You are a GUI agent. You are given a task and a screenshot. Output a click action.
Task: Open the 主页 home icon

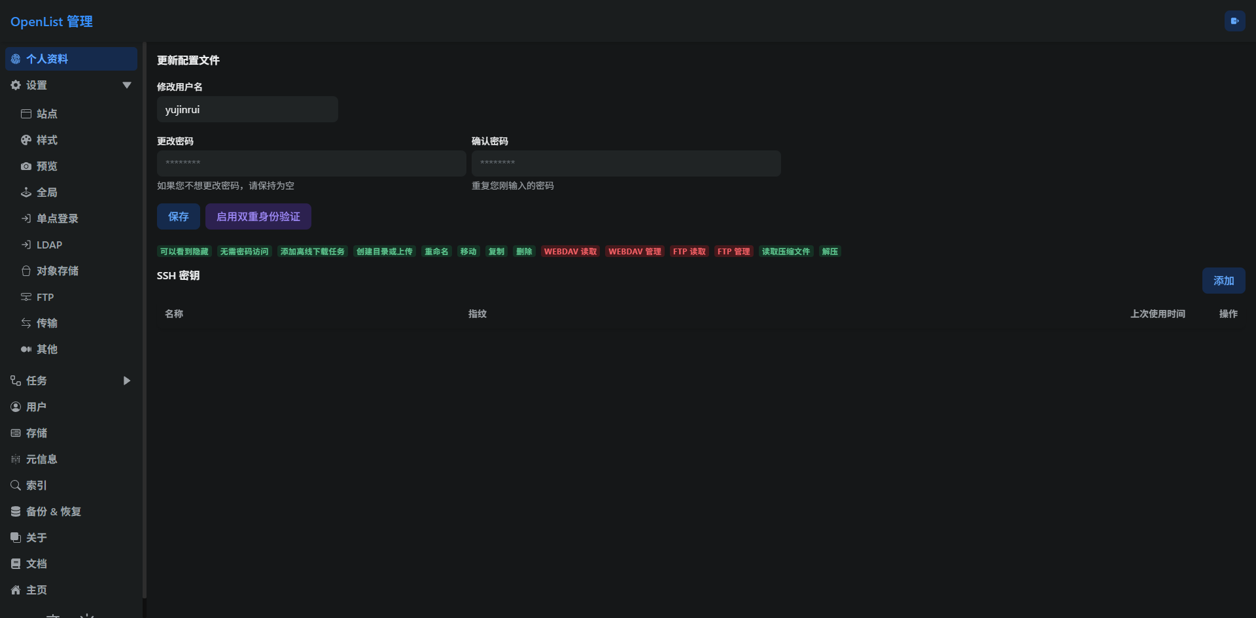[16, 590]
